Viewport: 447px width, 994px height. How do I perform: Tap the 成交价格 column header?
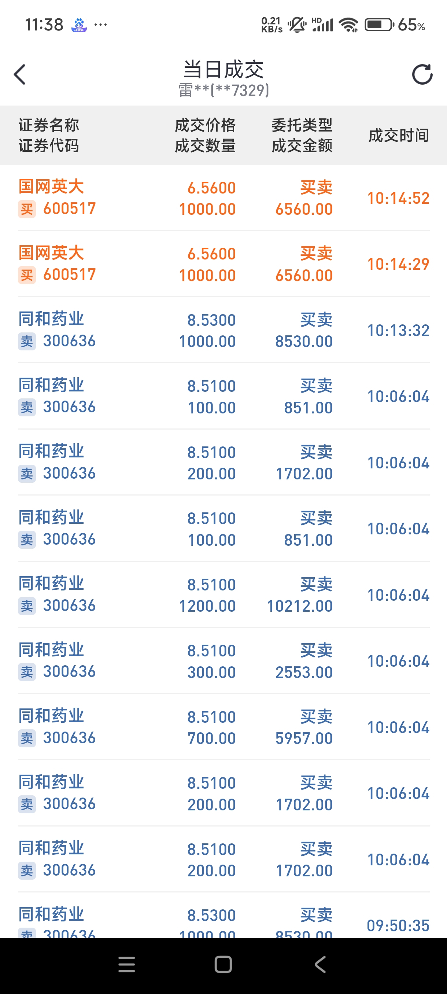click(x=205, y=125)
